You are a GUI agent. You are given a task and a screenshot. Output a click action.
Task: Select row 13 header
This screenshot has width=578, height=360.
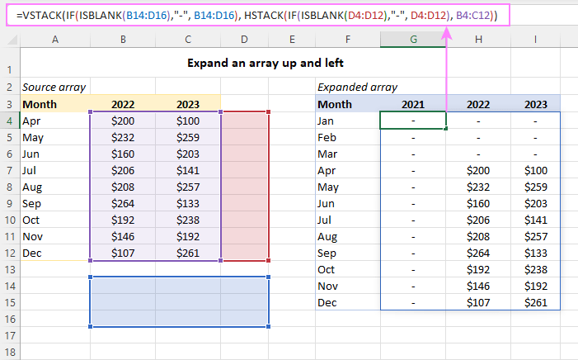click(x=10, y=269)
